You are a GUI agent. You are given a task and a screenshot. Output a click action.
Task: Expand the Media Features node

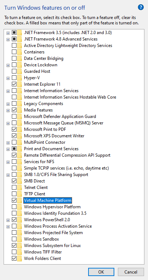[x=8, y=110]
